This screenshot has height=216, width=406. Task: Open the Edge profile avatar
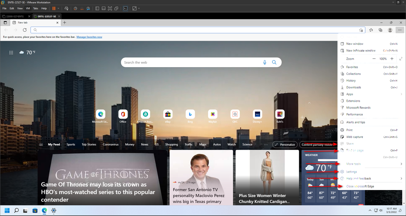coord(390,30)
